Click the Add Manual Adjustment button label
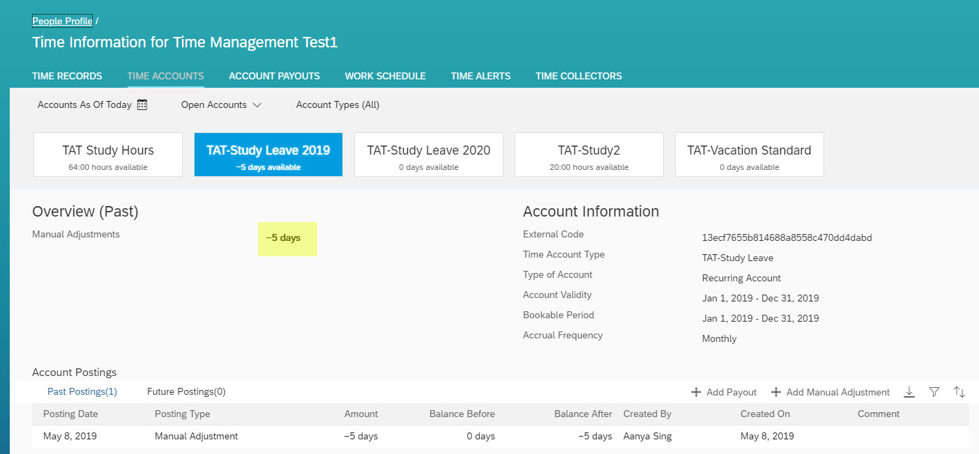979x454 pixels. pos(838,392)
